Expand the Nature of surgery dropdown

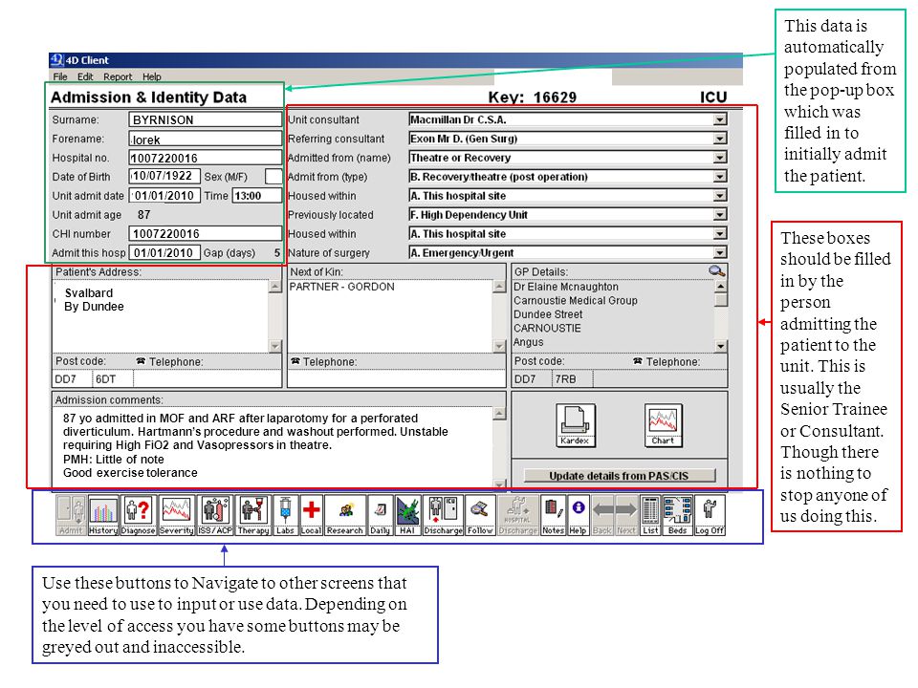(720, 252)
